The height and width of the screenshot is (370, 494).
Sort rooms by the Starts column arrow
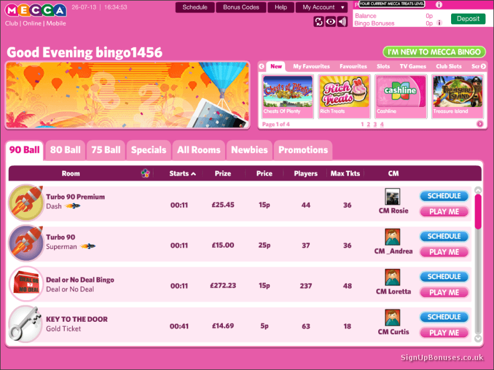(x=193, y=174)
